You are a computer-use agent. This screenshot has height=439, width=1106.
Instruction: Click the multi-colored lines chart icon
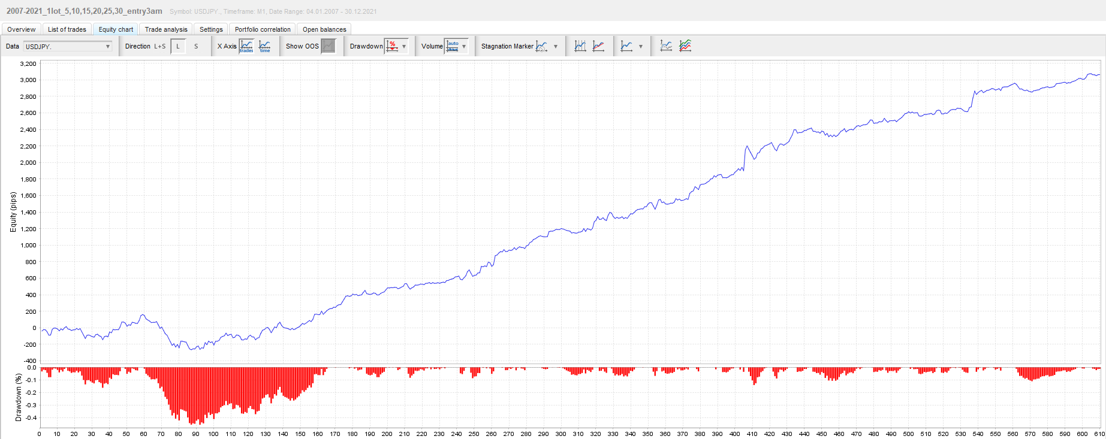click(685, 46)
